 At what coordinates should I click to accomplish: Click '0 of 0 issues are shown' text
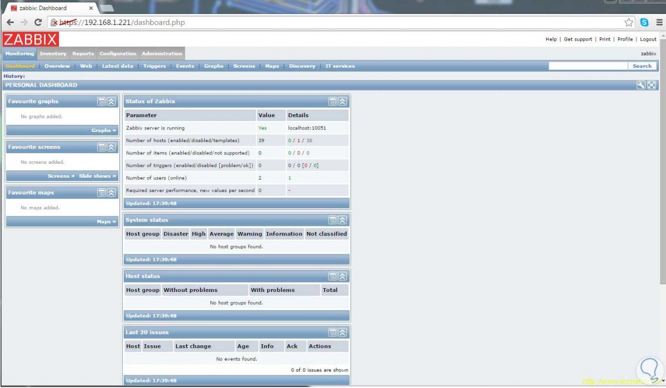pos(320,370)
